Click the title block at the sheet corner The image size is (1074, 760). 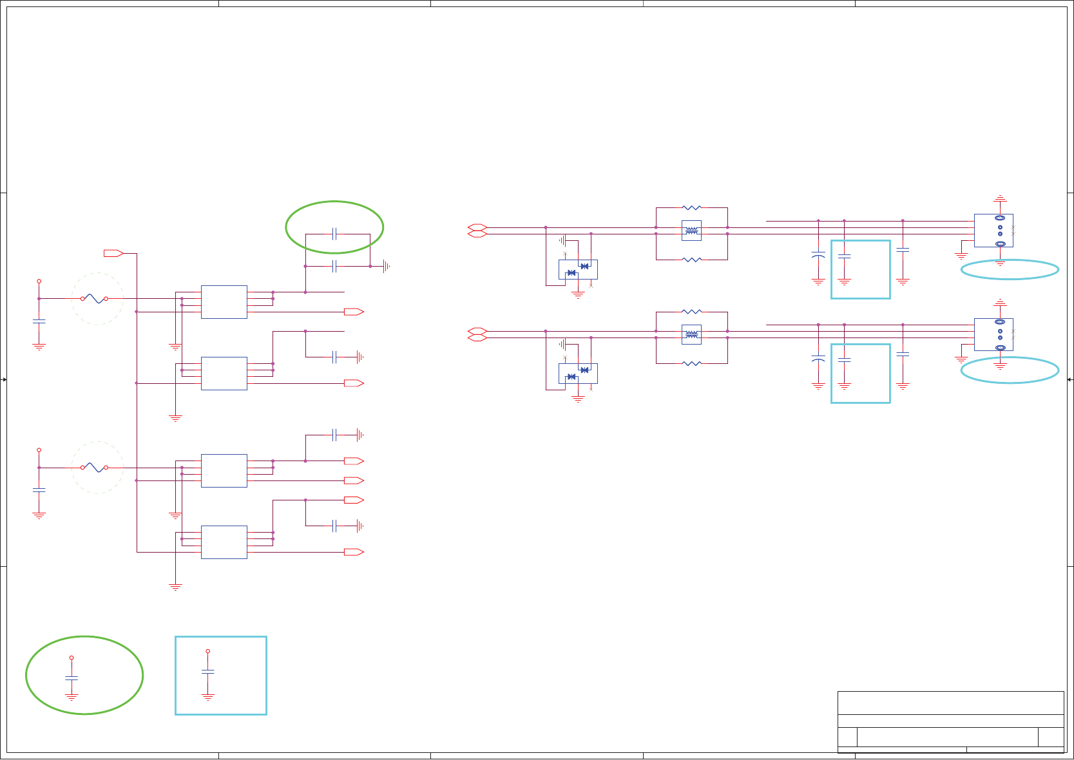(950, 722)
